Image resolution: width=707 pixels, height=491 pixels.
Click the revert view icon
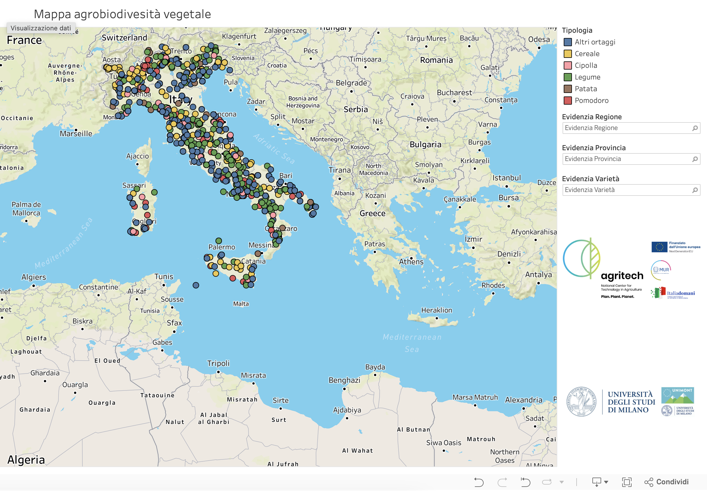[x=525, y=482]
